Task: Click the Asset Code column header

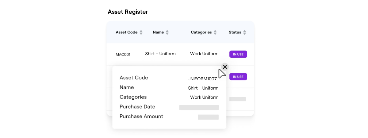Action: [x=126, y=32]
